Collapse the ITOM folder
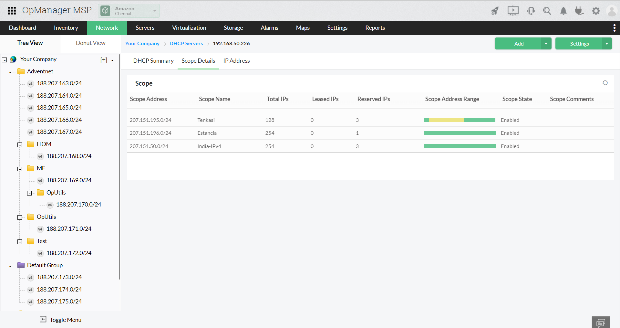 [20, 145]
